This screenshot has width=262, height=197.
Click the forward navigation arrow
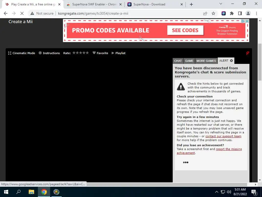[14, 13]
